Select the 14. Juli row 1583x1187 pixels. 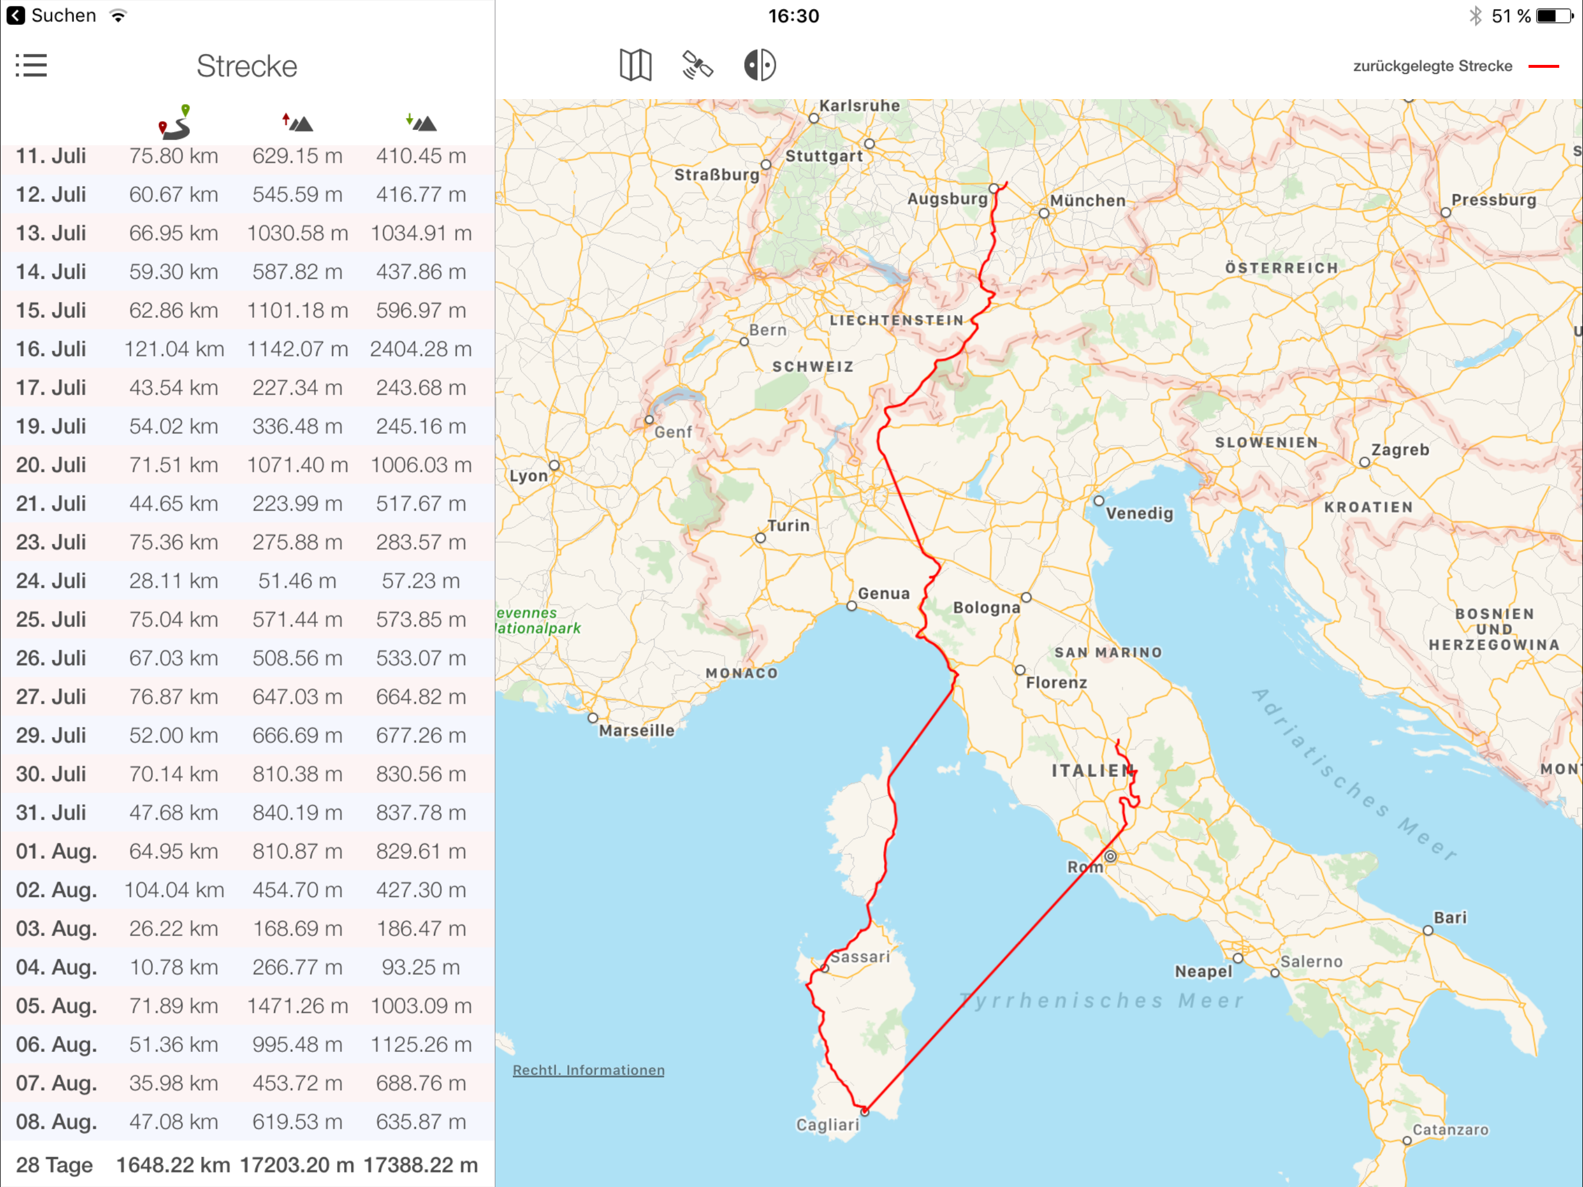pos(247,271)
